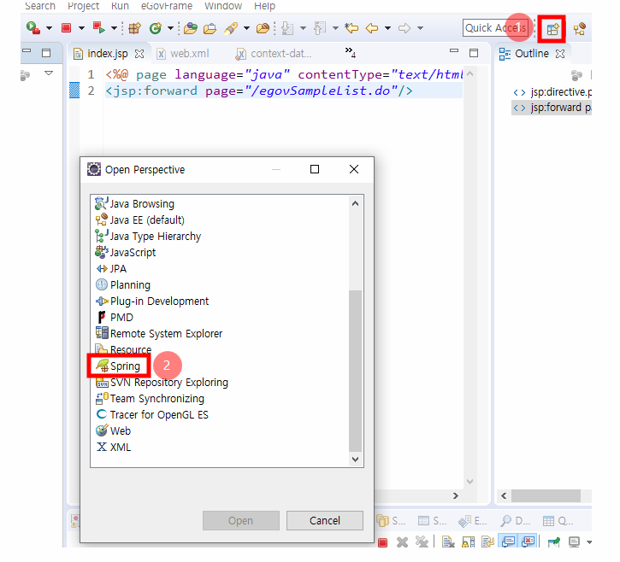Switch to the context-dat... editor tab

[274, 54]
